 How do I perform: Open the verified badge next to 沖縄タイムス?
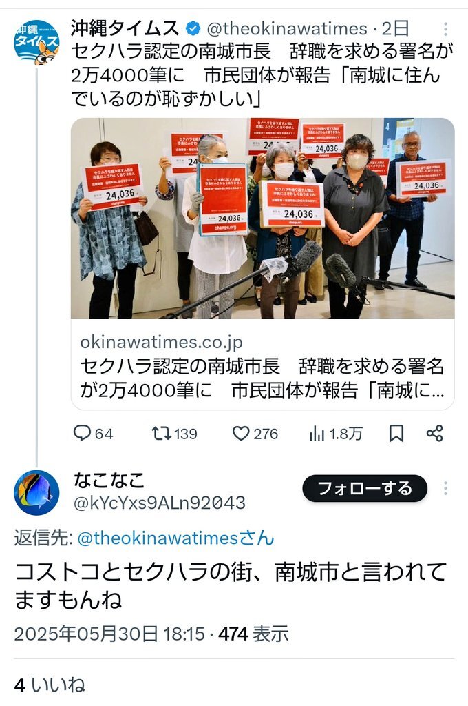coord(193,29)
